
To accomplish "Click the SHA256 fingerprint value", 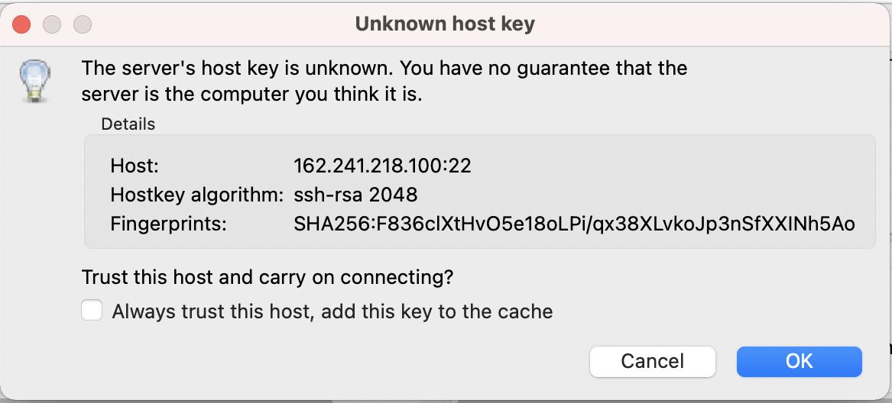I will click(x=573, y=224).
